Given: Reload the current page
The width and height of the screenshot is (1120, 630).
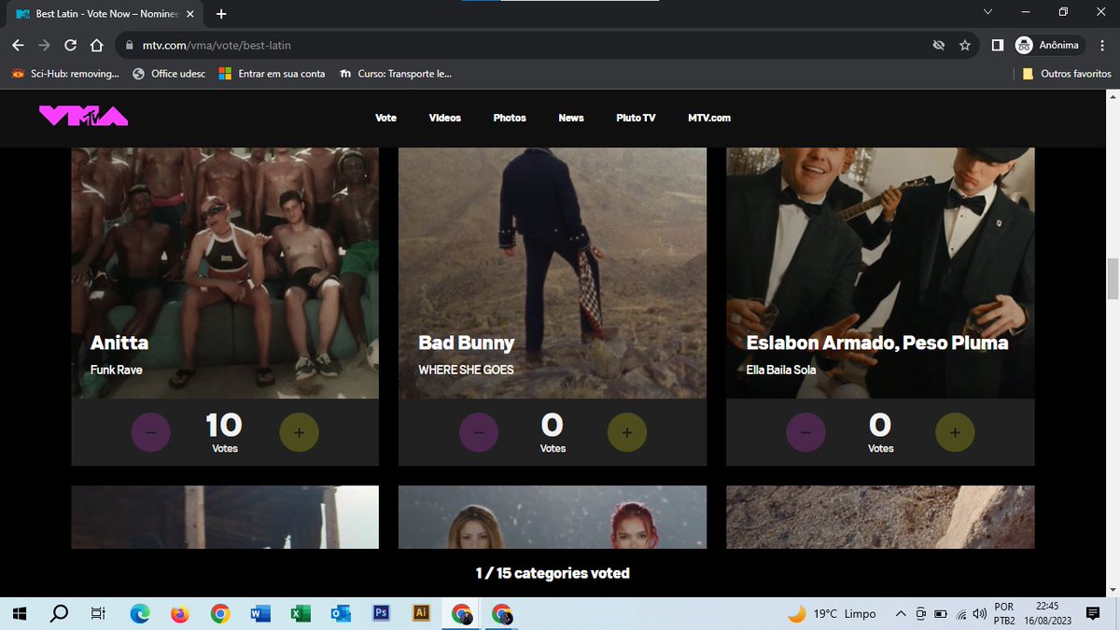Looking at the screenshot, I should tap(70, 45).
